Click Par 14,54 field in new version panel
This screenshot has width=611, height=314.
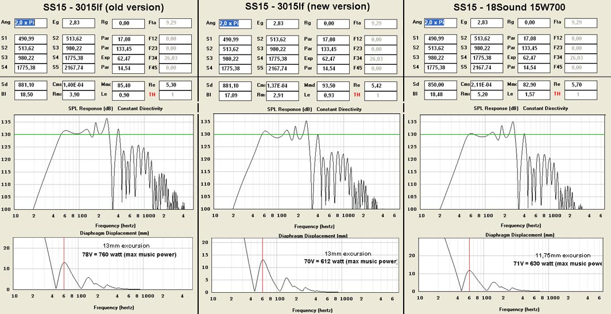(334, 68)
